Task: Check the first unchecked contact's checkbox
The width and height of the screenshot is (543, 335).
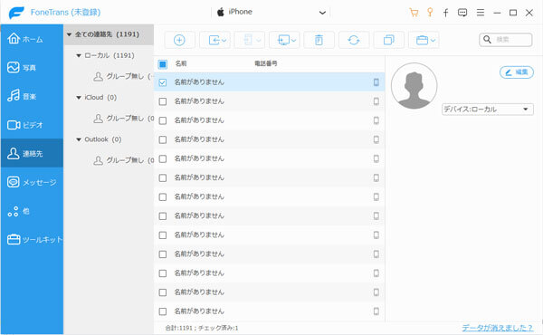Action: point(162,101)
